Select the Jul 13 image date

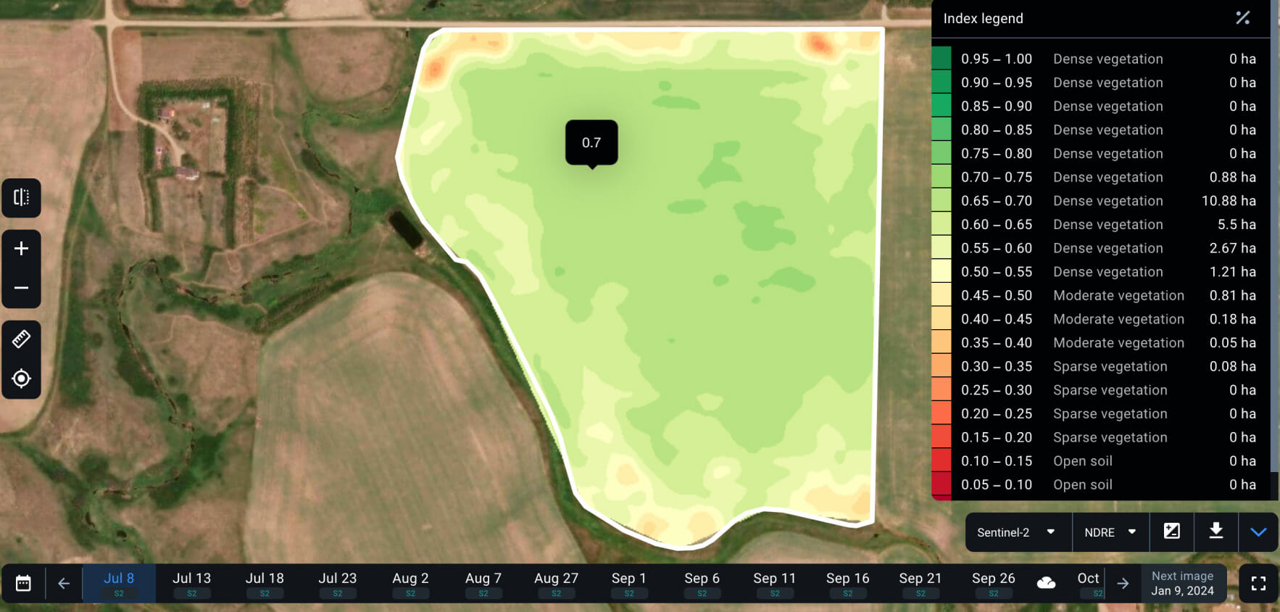[x=191, y=583]
